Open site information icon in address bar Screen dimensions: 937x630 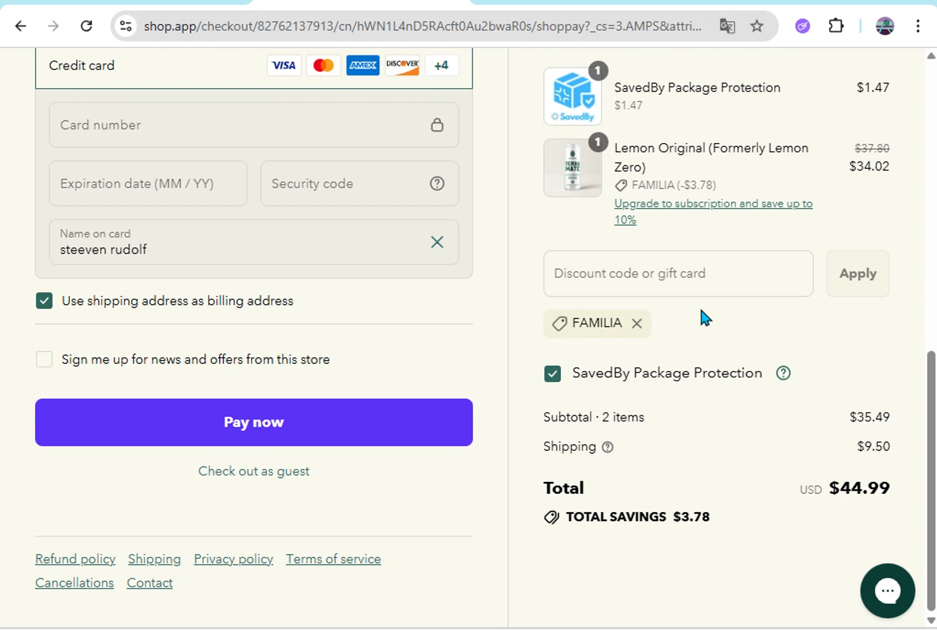[x=126, y=26]
